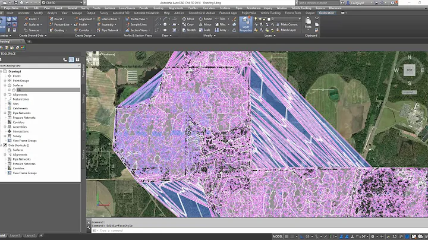Click the Fillet button
This screenshot has width=428, height=240.
click(x=221, y=24)
